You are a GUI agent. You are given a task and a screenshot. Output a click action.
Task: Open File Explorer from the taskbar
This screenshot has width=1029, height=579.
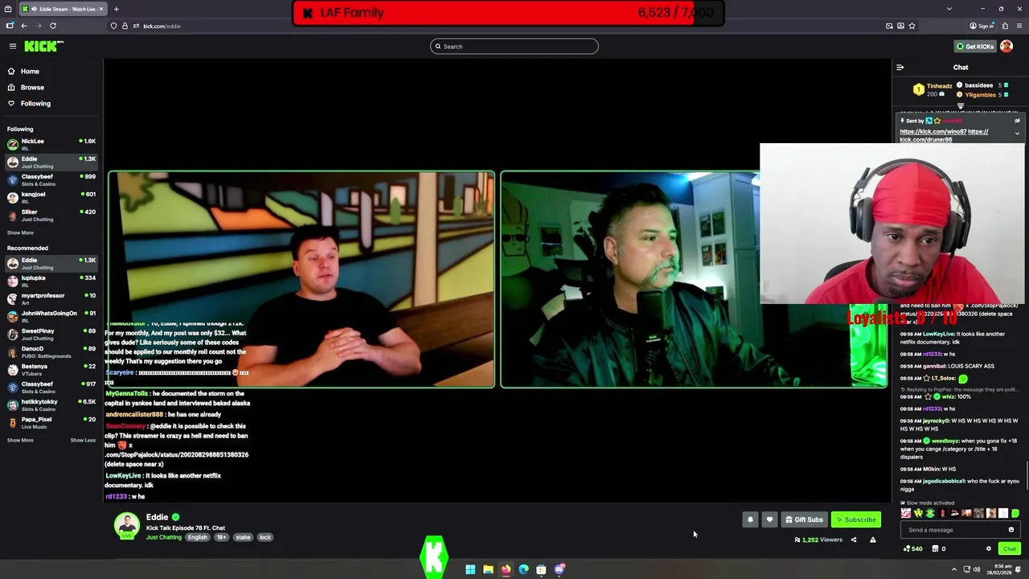[x=488, y=569]
